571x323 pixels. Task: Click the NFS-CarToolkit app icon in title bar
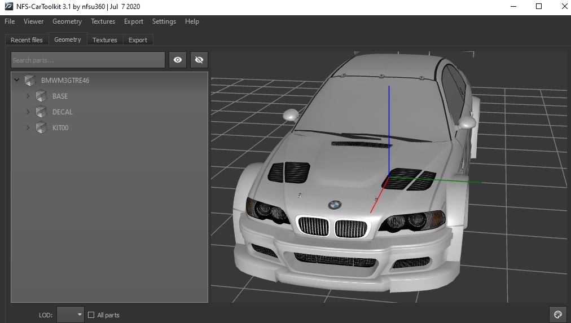(x=8, y=7)
